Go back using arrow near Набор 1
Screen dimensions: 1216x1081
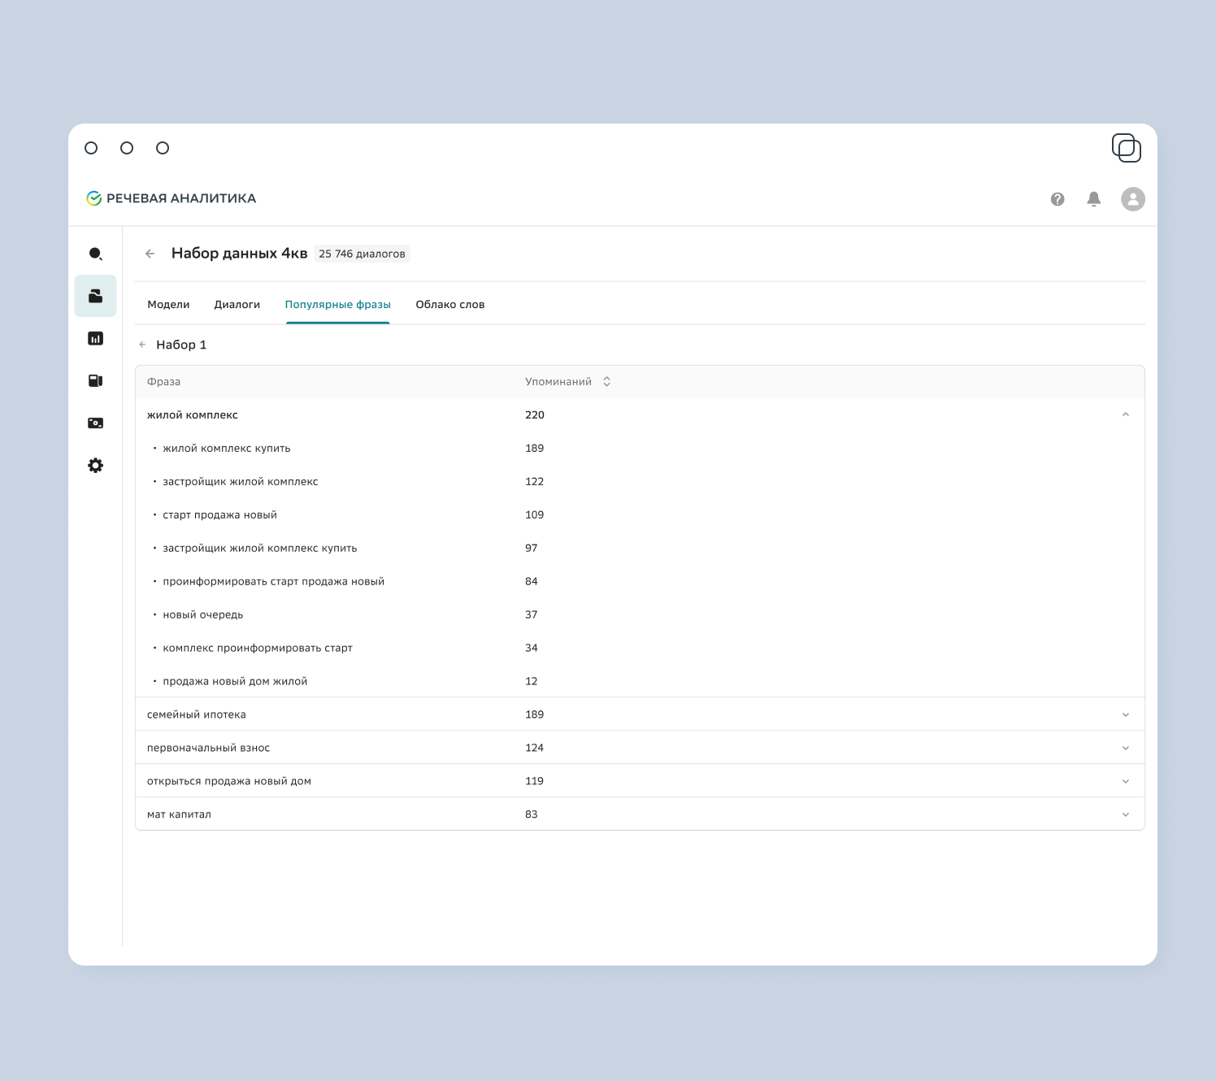click(142, 345)
